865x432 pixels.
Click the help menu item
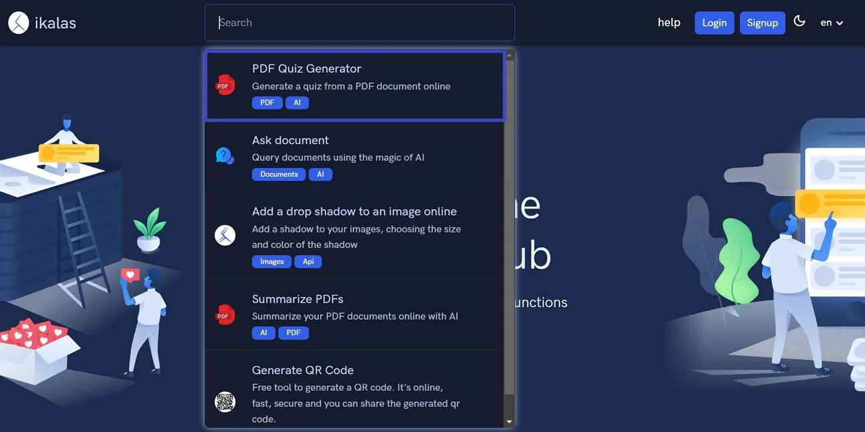[669, 22]
